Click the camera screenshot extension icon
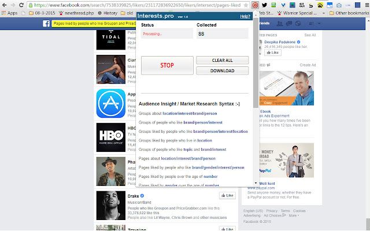The width and height of the screenshot is (370, 231). pos(339,5)
